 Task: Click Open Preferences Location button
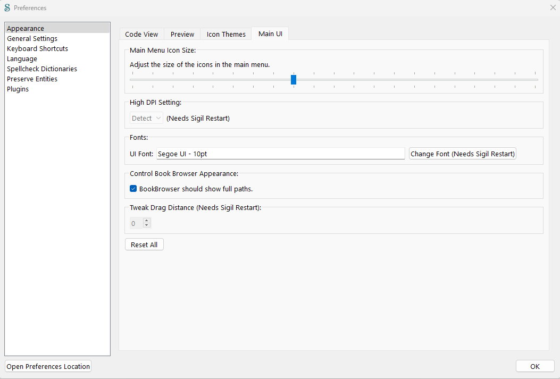click(48, 366)
